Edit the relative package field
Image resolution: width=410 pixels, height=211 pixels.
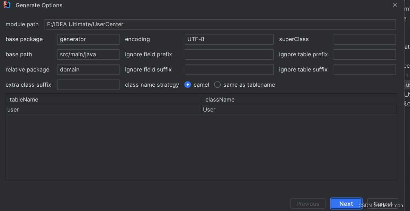click(x=88, y=70)
